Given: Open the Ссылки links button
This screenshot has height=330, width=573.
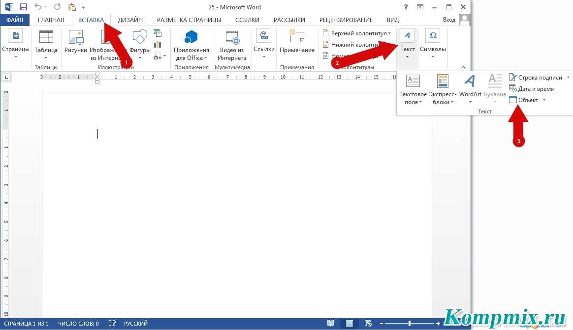Looking at the screenshot, I should coord(264,44).
